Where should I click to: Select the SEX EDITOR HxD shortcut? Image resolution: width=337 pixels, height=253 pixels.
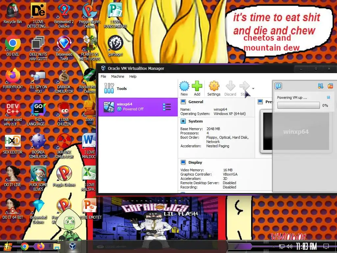click(13, 144)
